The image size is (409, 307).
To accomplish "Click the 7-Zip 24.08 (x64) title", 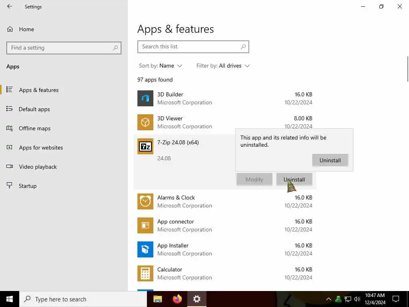I will 178,143.
